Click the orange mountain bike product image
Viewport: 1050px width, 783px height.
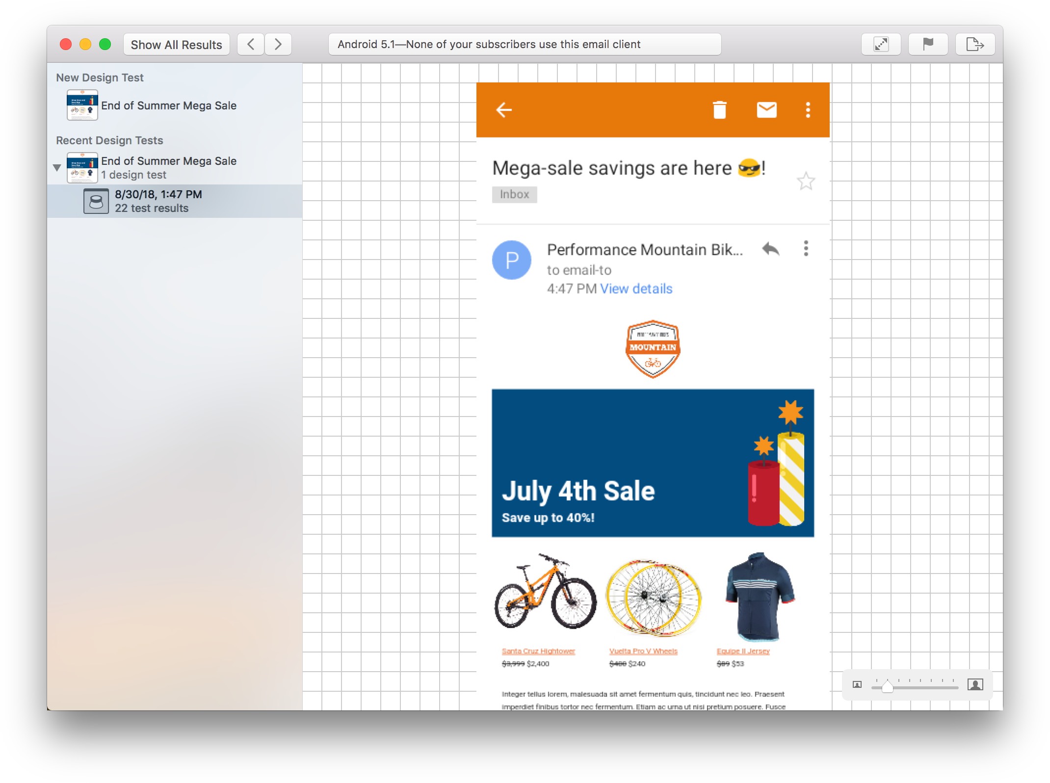545,592
